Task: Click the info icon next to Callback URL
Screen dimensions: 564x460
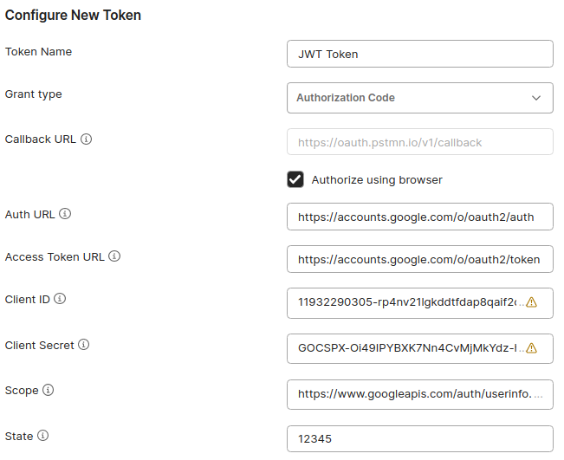Action: click(87, 139)
